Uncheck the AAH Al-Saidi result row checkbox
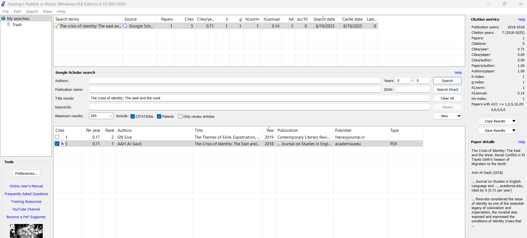527x238 pixels. 57,144
